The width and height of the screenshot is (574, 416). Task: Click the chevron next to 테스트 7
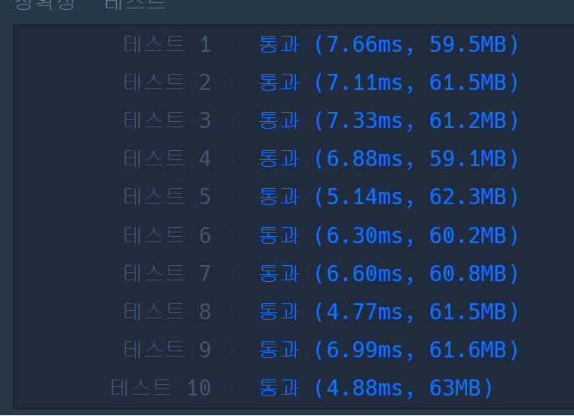pos(231,274)
